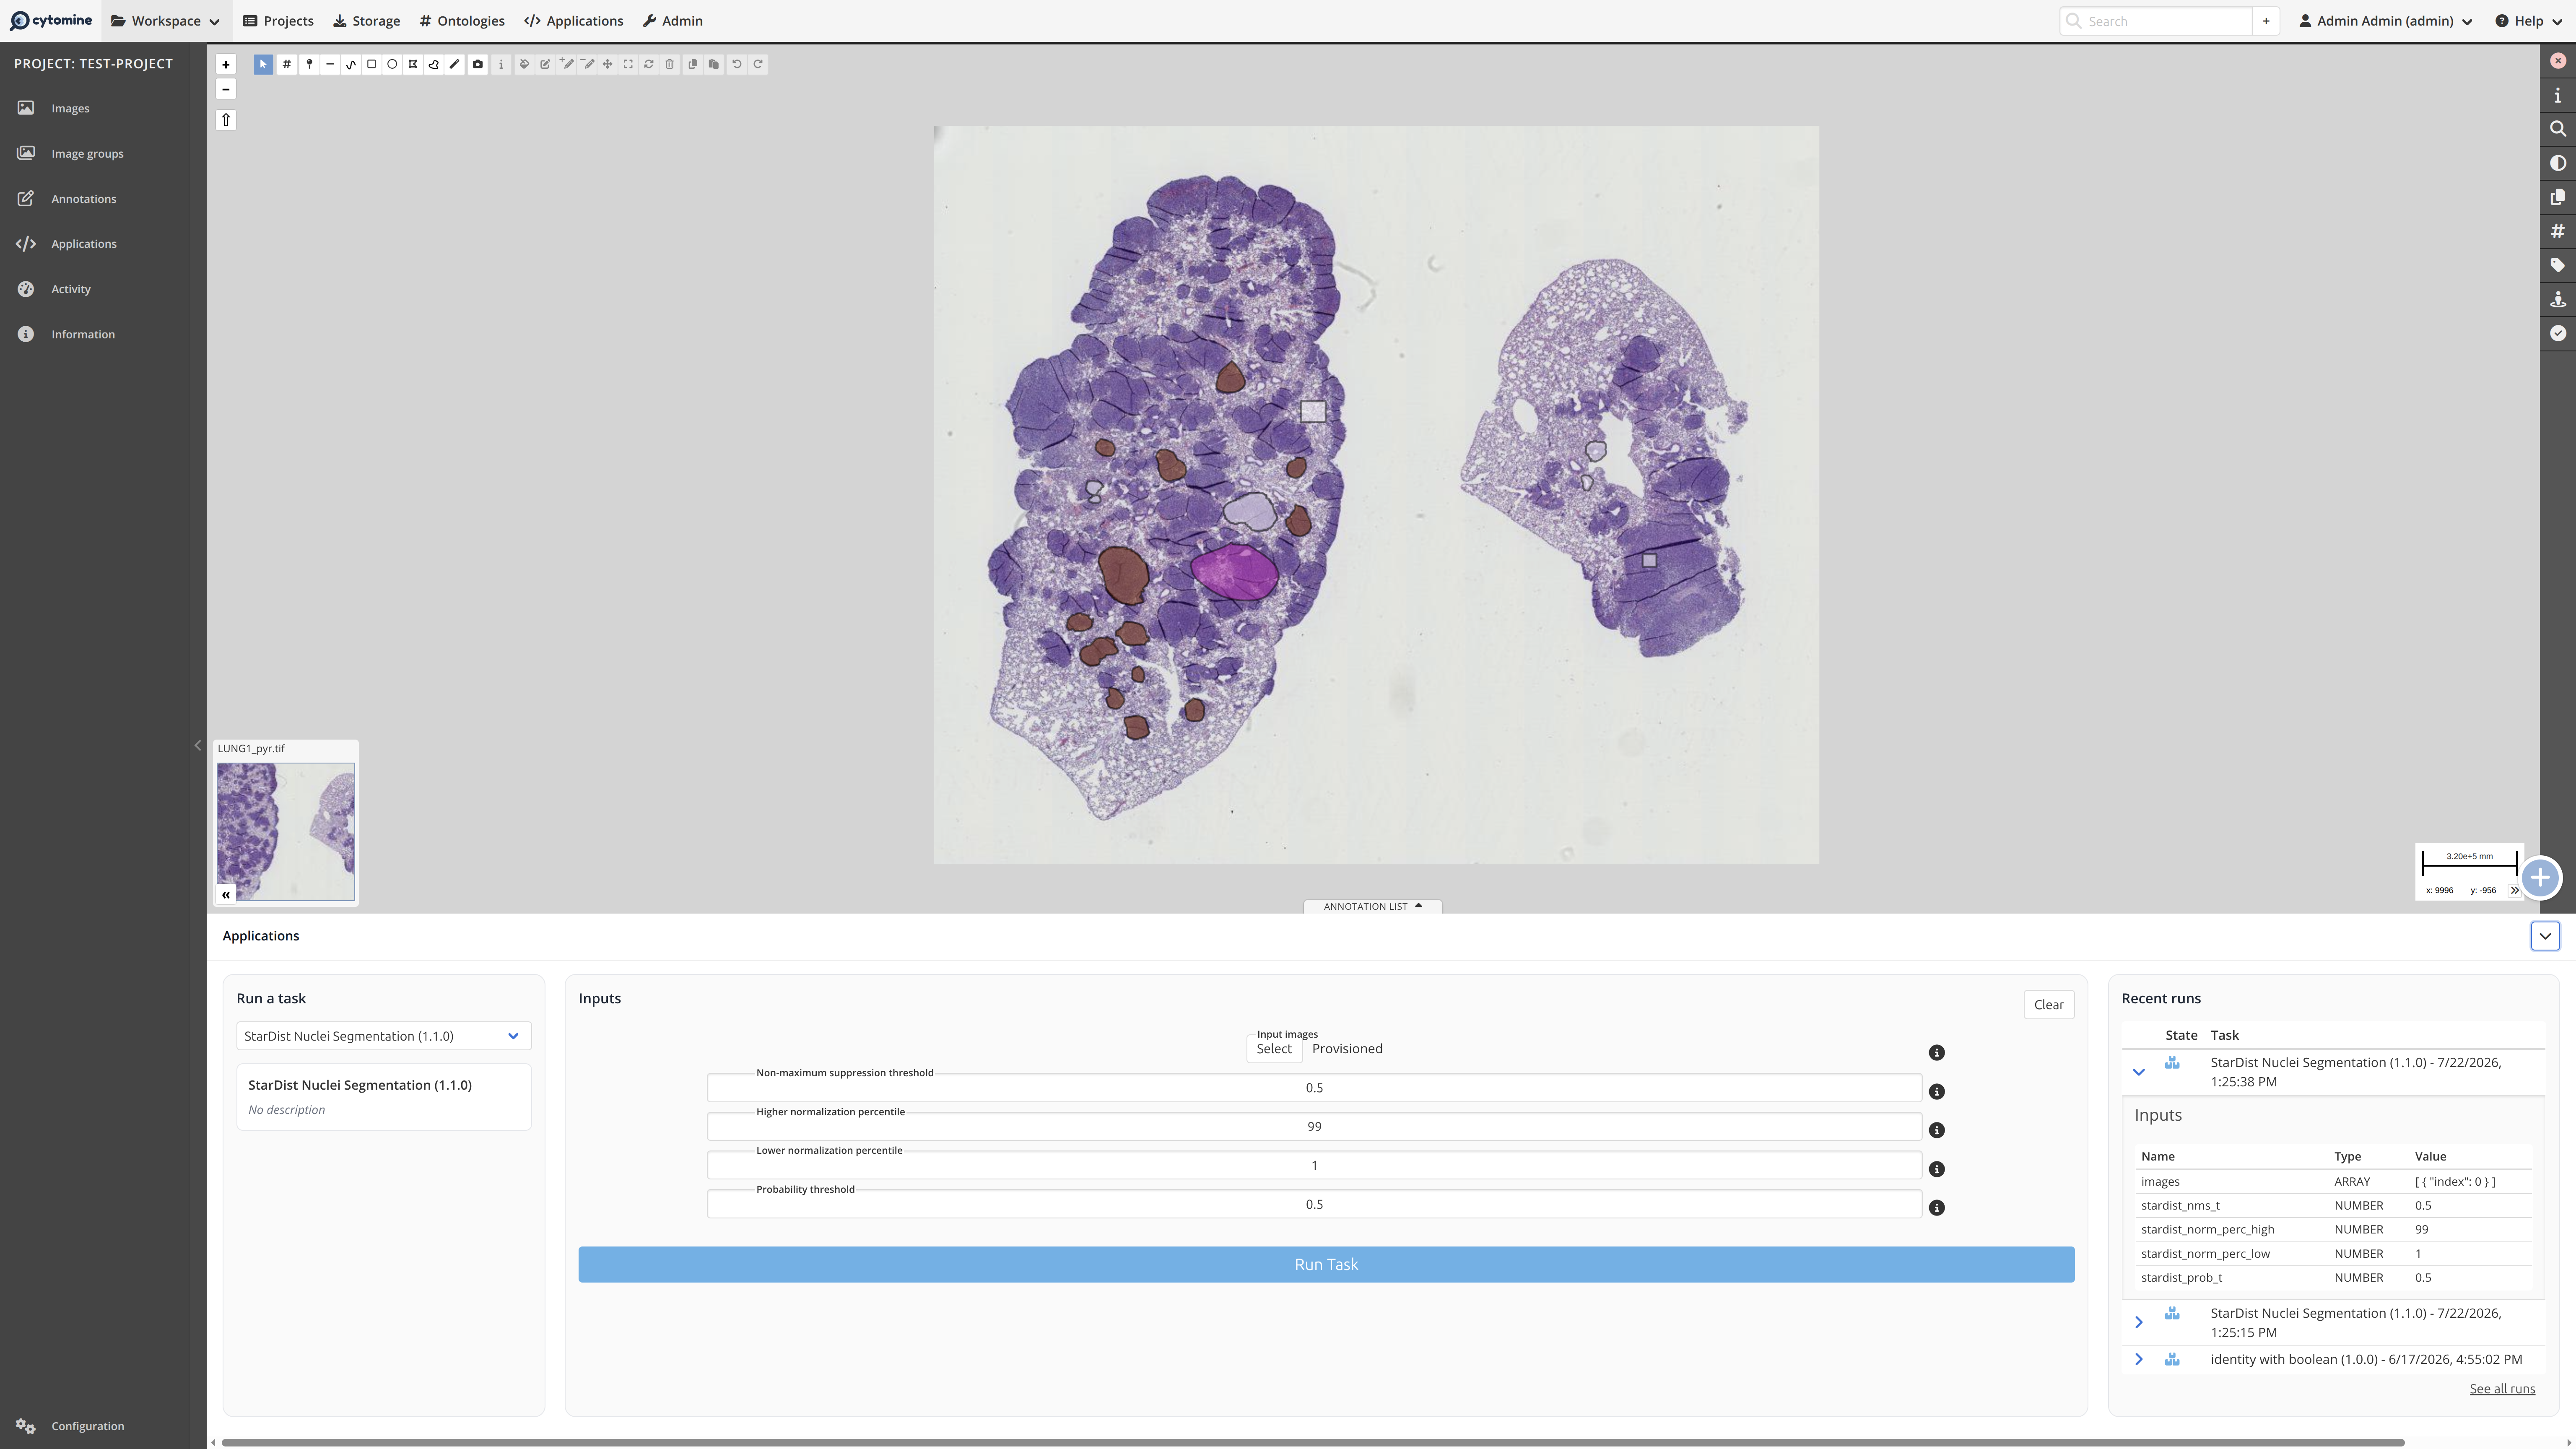Screen dimensions: 2576x1449
Task: Open Applications in top navigation
Action: 574,21
